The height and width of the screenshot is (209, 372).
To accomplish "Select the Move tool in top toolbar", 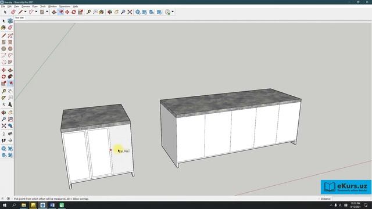I will click(67, 12).
